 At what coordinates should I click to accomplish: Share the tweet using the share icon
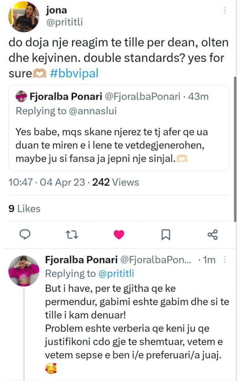pyautogui.click(x=212, y=234)
